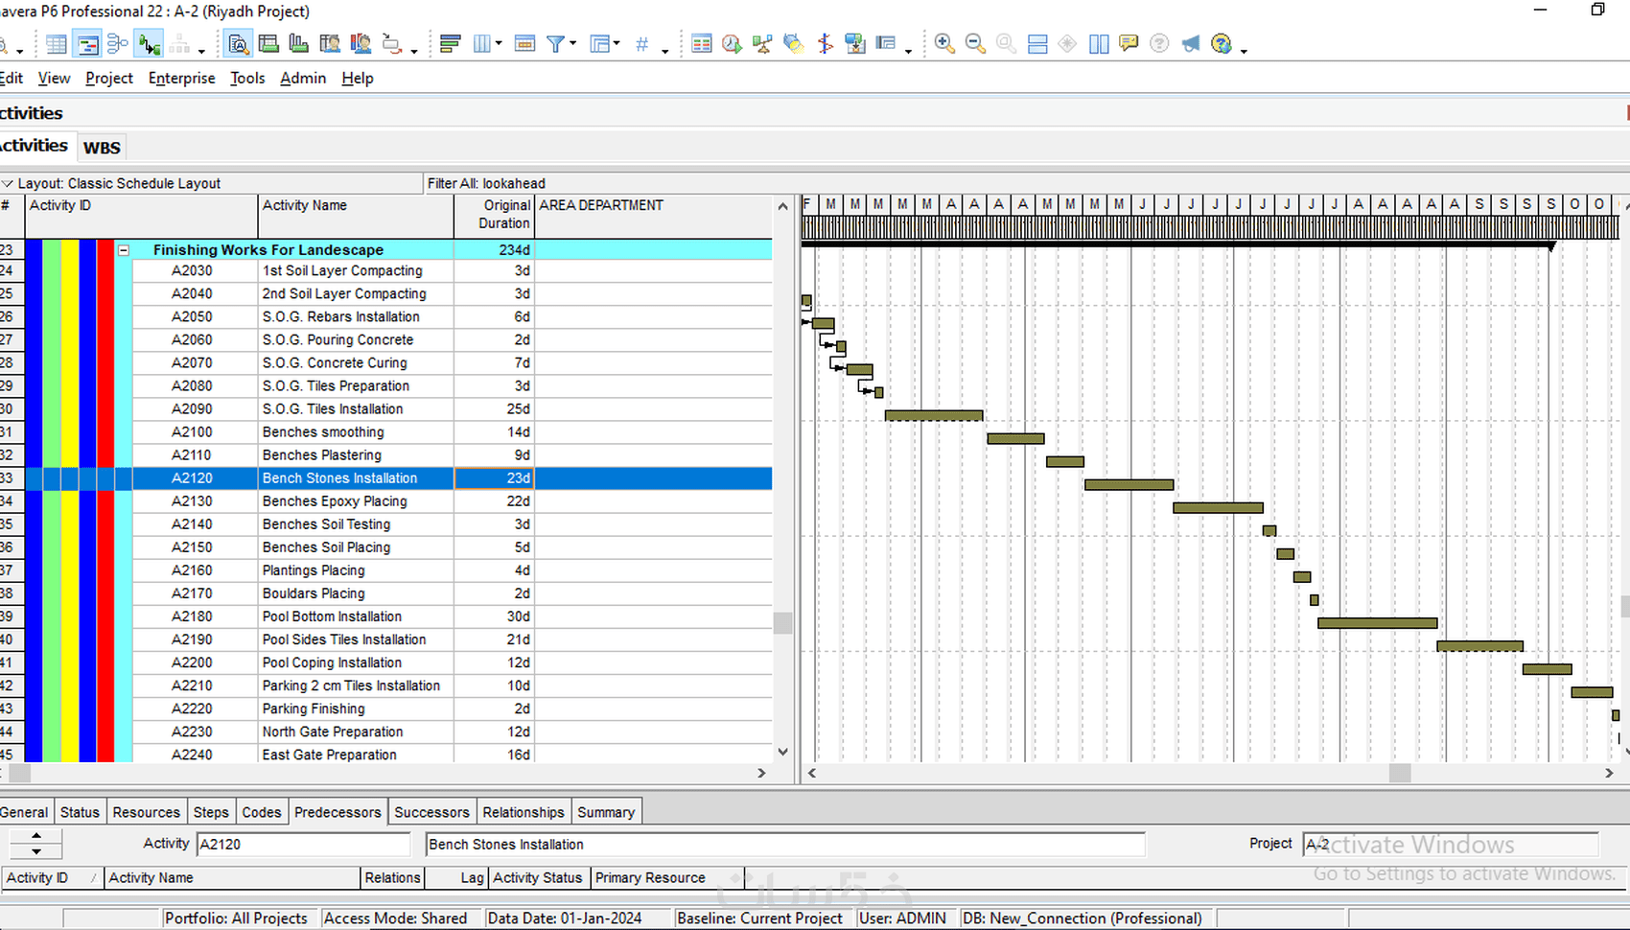Open the Enterprise menu

pyautogui.click(x=182, y=79)
